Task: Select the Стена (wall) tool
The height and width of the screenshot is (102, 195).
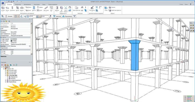Action: tap(3, 9)
